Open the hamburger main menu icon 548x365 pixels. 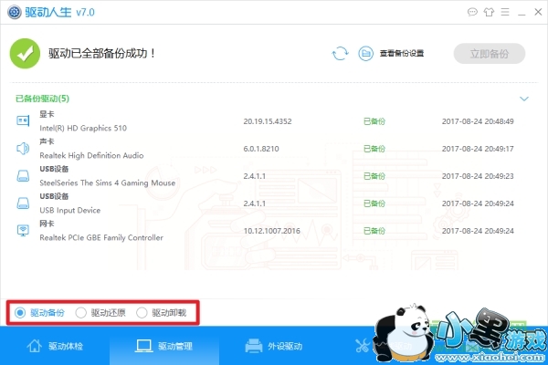(x=505, y=12)
